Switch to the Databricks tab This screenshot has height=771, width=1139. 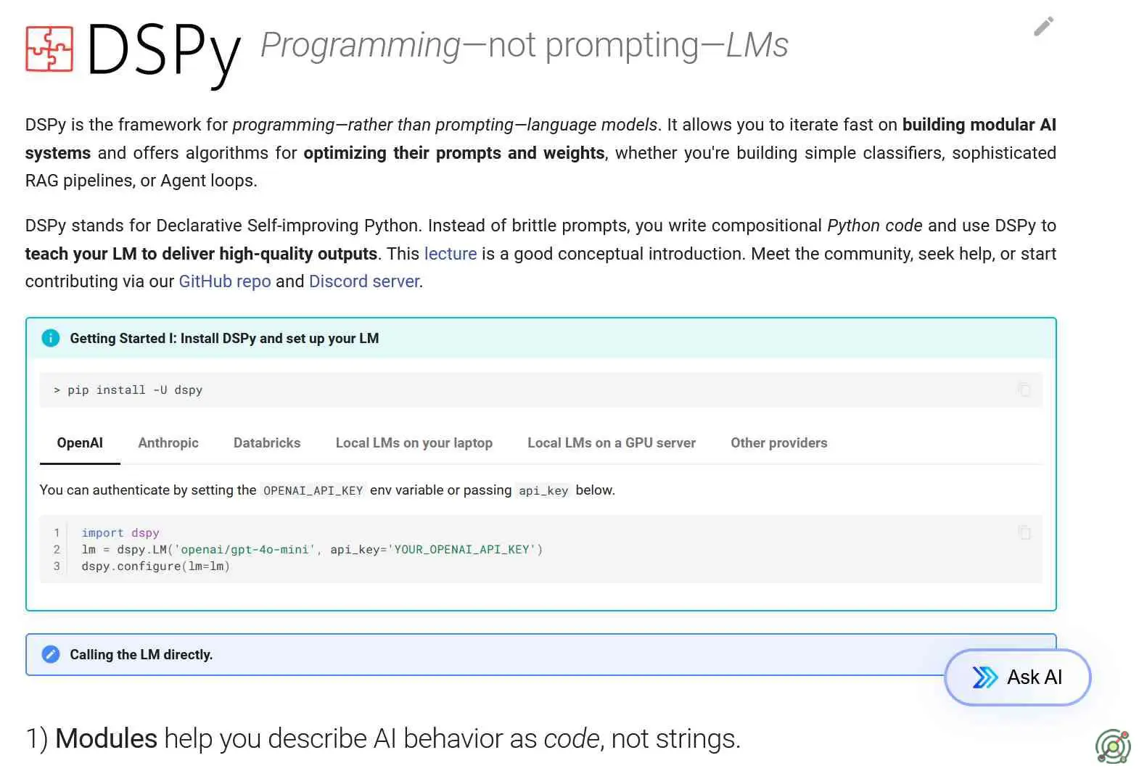click(267, 442)
